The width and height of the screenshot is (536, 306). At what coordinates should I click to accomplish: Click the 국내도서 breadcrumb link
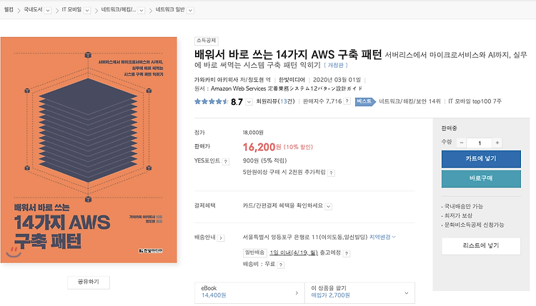(x=33, y=10)
